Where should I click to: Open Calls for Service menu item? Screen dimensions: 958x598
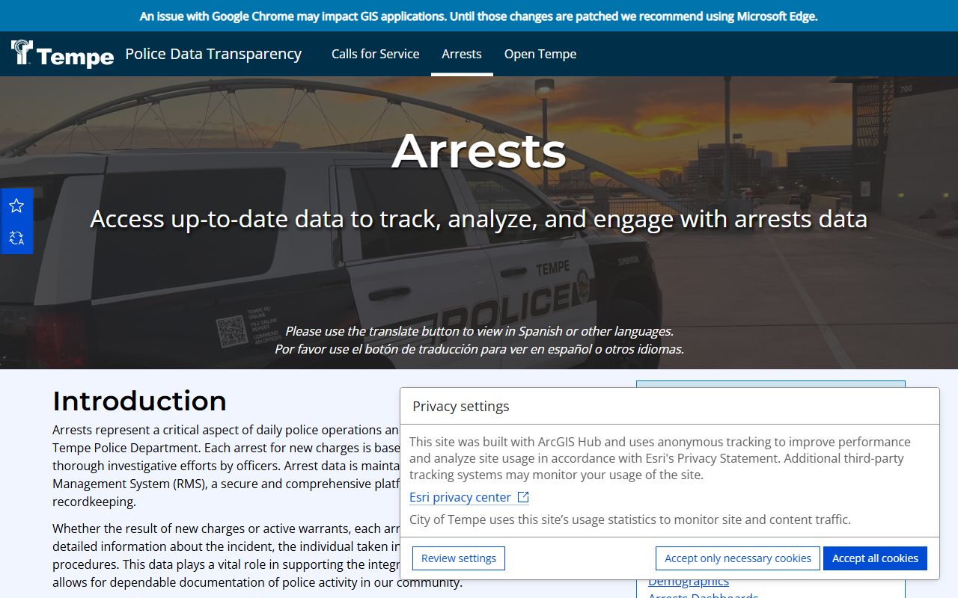(376, 54)
